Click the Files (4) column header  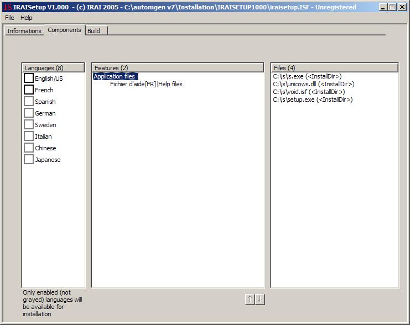[334, 67]
